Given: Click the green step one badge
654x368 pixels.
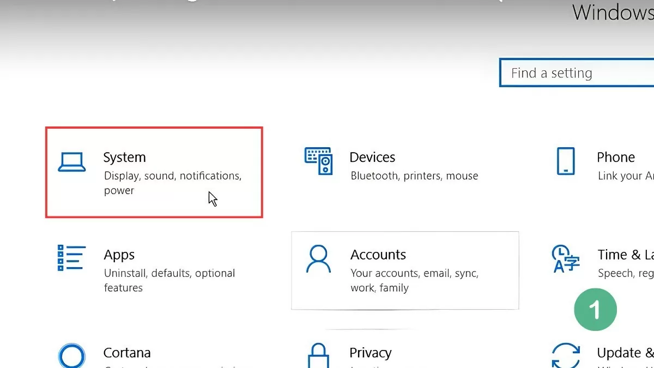Looking at the screenshot, I should (x=595, y=309).
